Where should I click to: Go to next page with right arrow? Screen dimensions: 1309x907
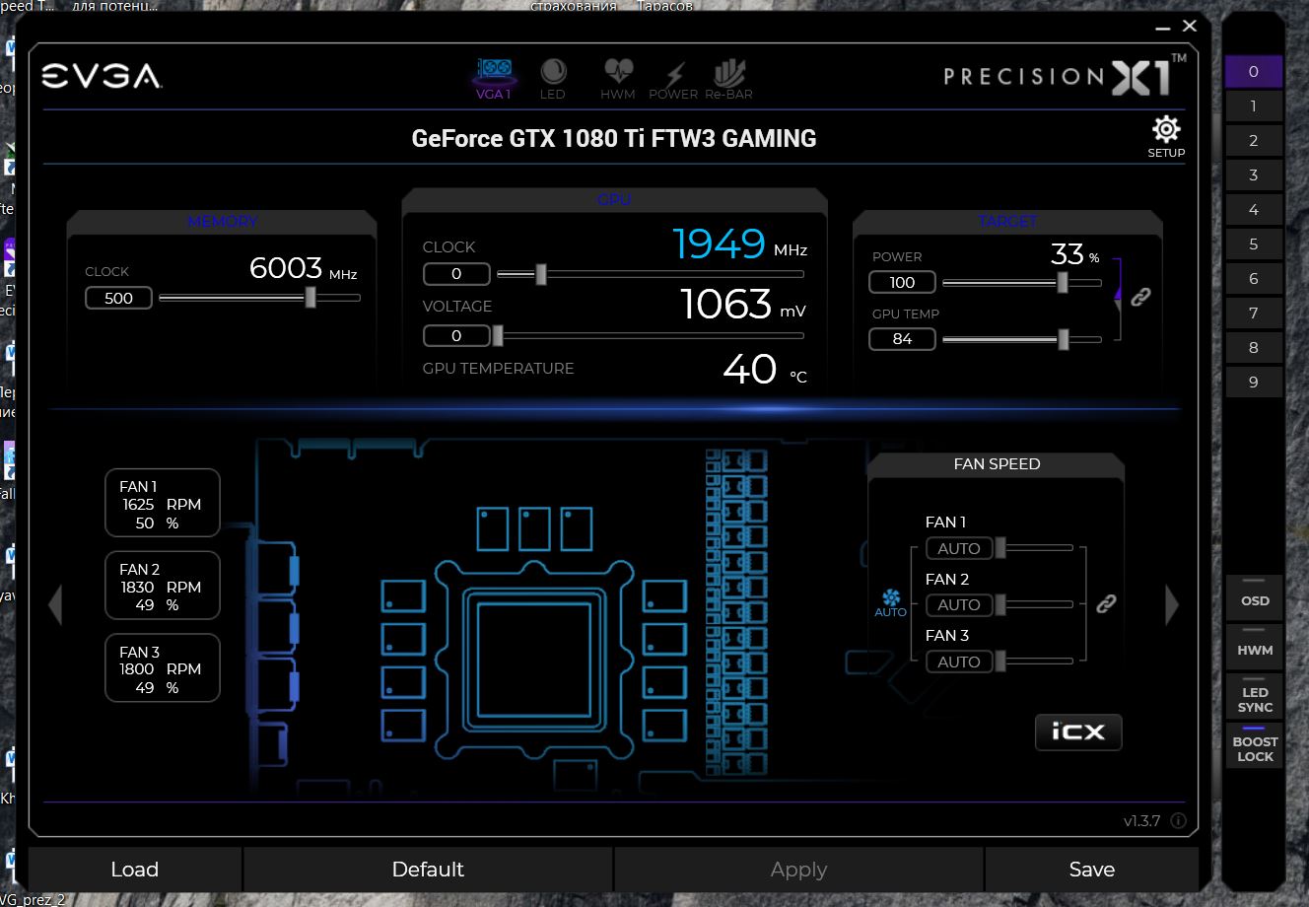(1172, 604)
